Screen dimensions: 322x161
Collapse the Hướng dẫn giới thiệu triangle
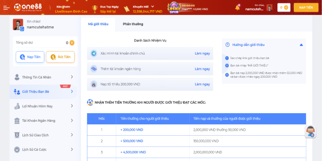pyautogui.click(x=301, y=45)
